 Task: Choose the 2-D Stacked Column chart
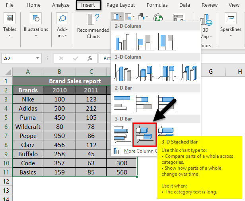point(144,41)
